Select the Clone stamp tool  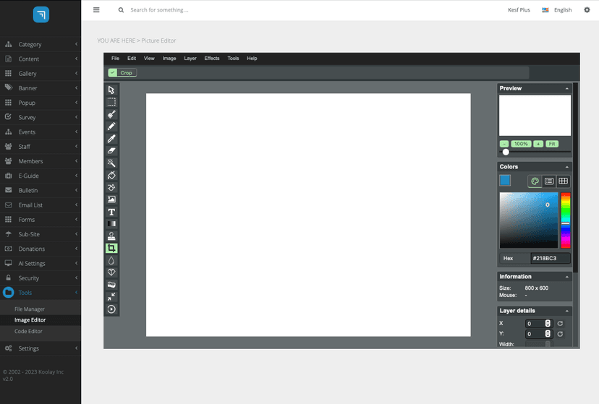[x=111, y=236]
